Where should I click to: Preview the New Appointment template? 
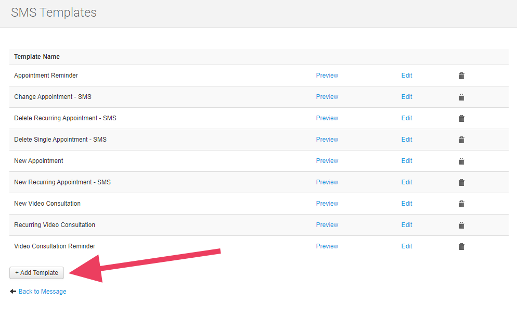point(327,161)
